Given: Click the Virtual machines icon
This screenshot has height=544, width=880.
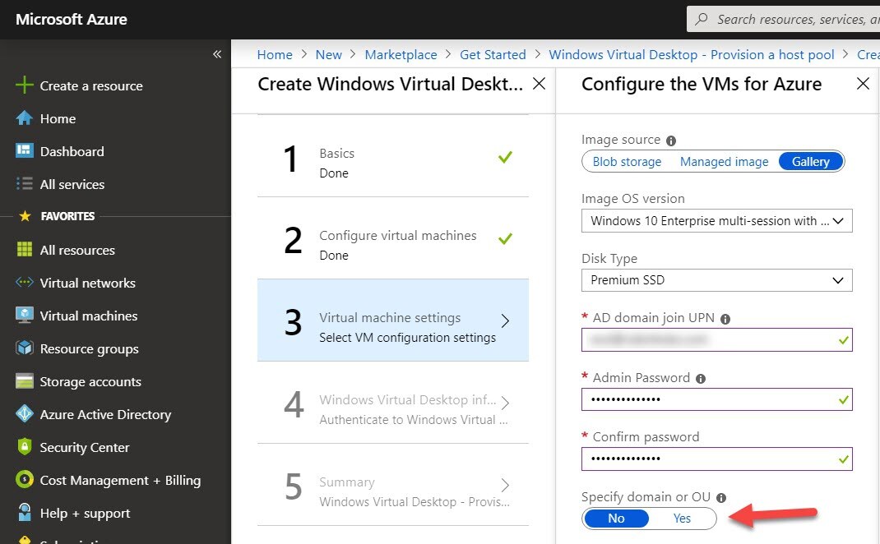Looking at the screenshot, I should (x=25, y=316).
